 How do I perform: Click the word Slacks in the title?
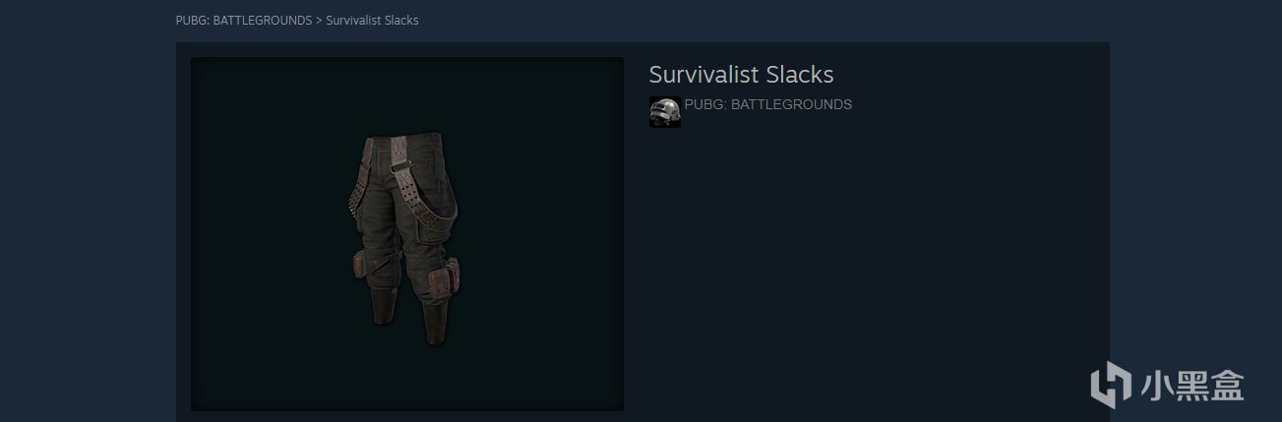(800, 75)
